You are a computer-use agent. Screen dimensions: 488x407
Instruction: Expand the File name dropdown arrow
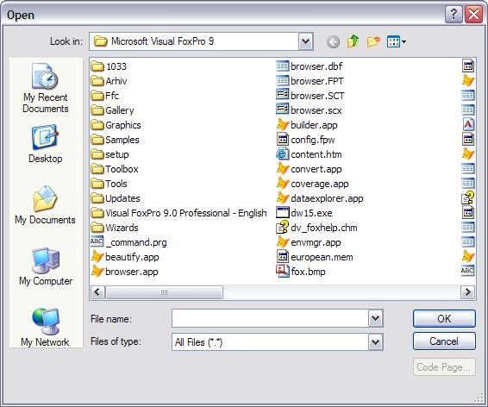pos(375,318)
